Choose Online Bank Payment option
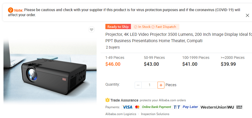This screenshot has height=118, width=252. click(x=156, y=107)
